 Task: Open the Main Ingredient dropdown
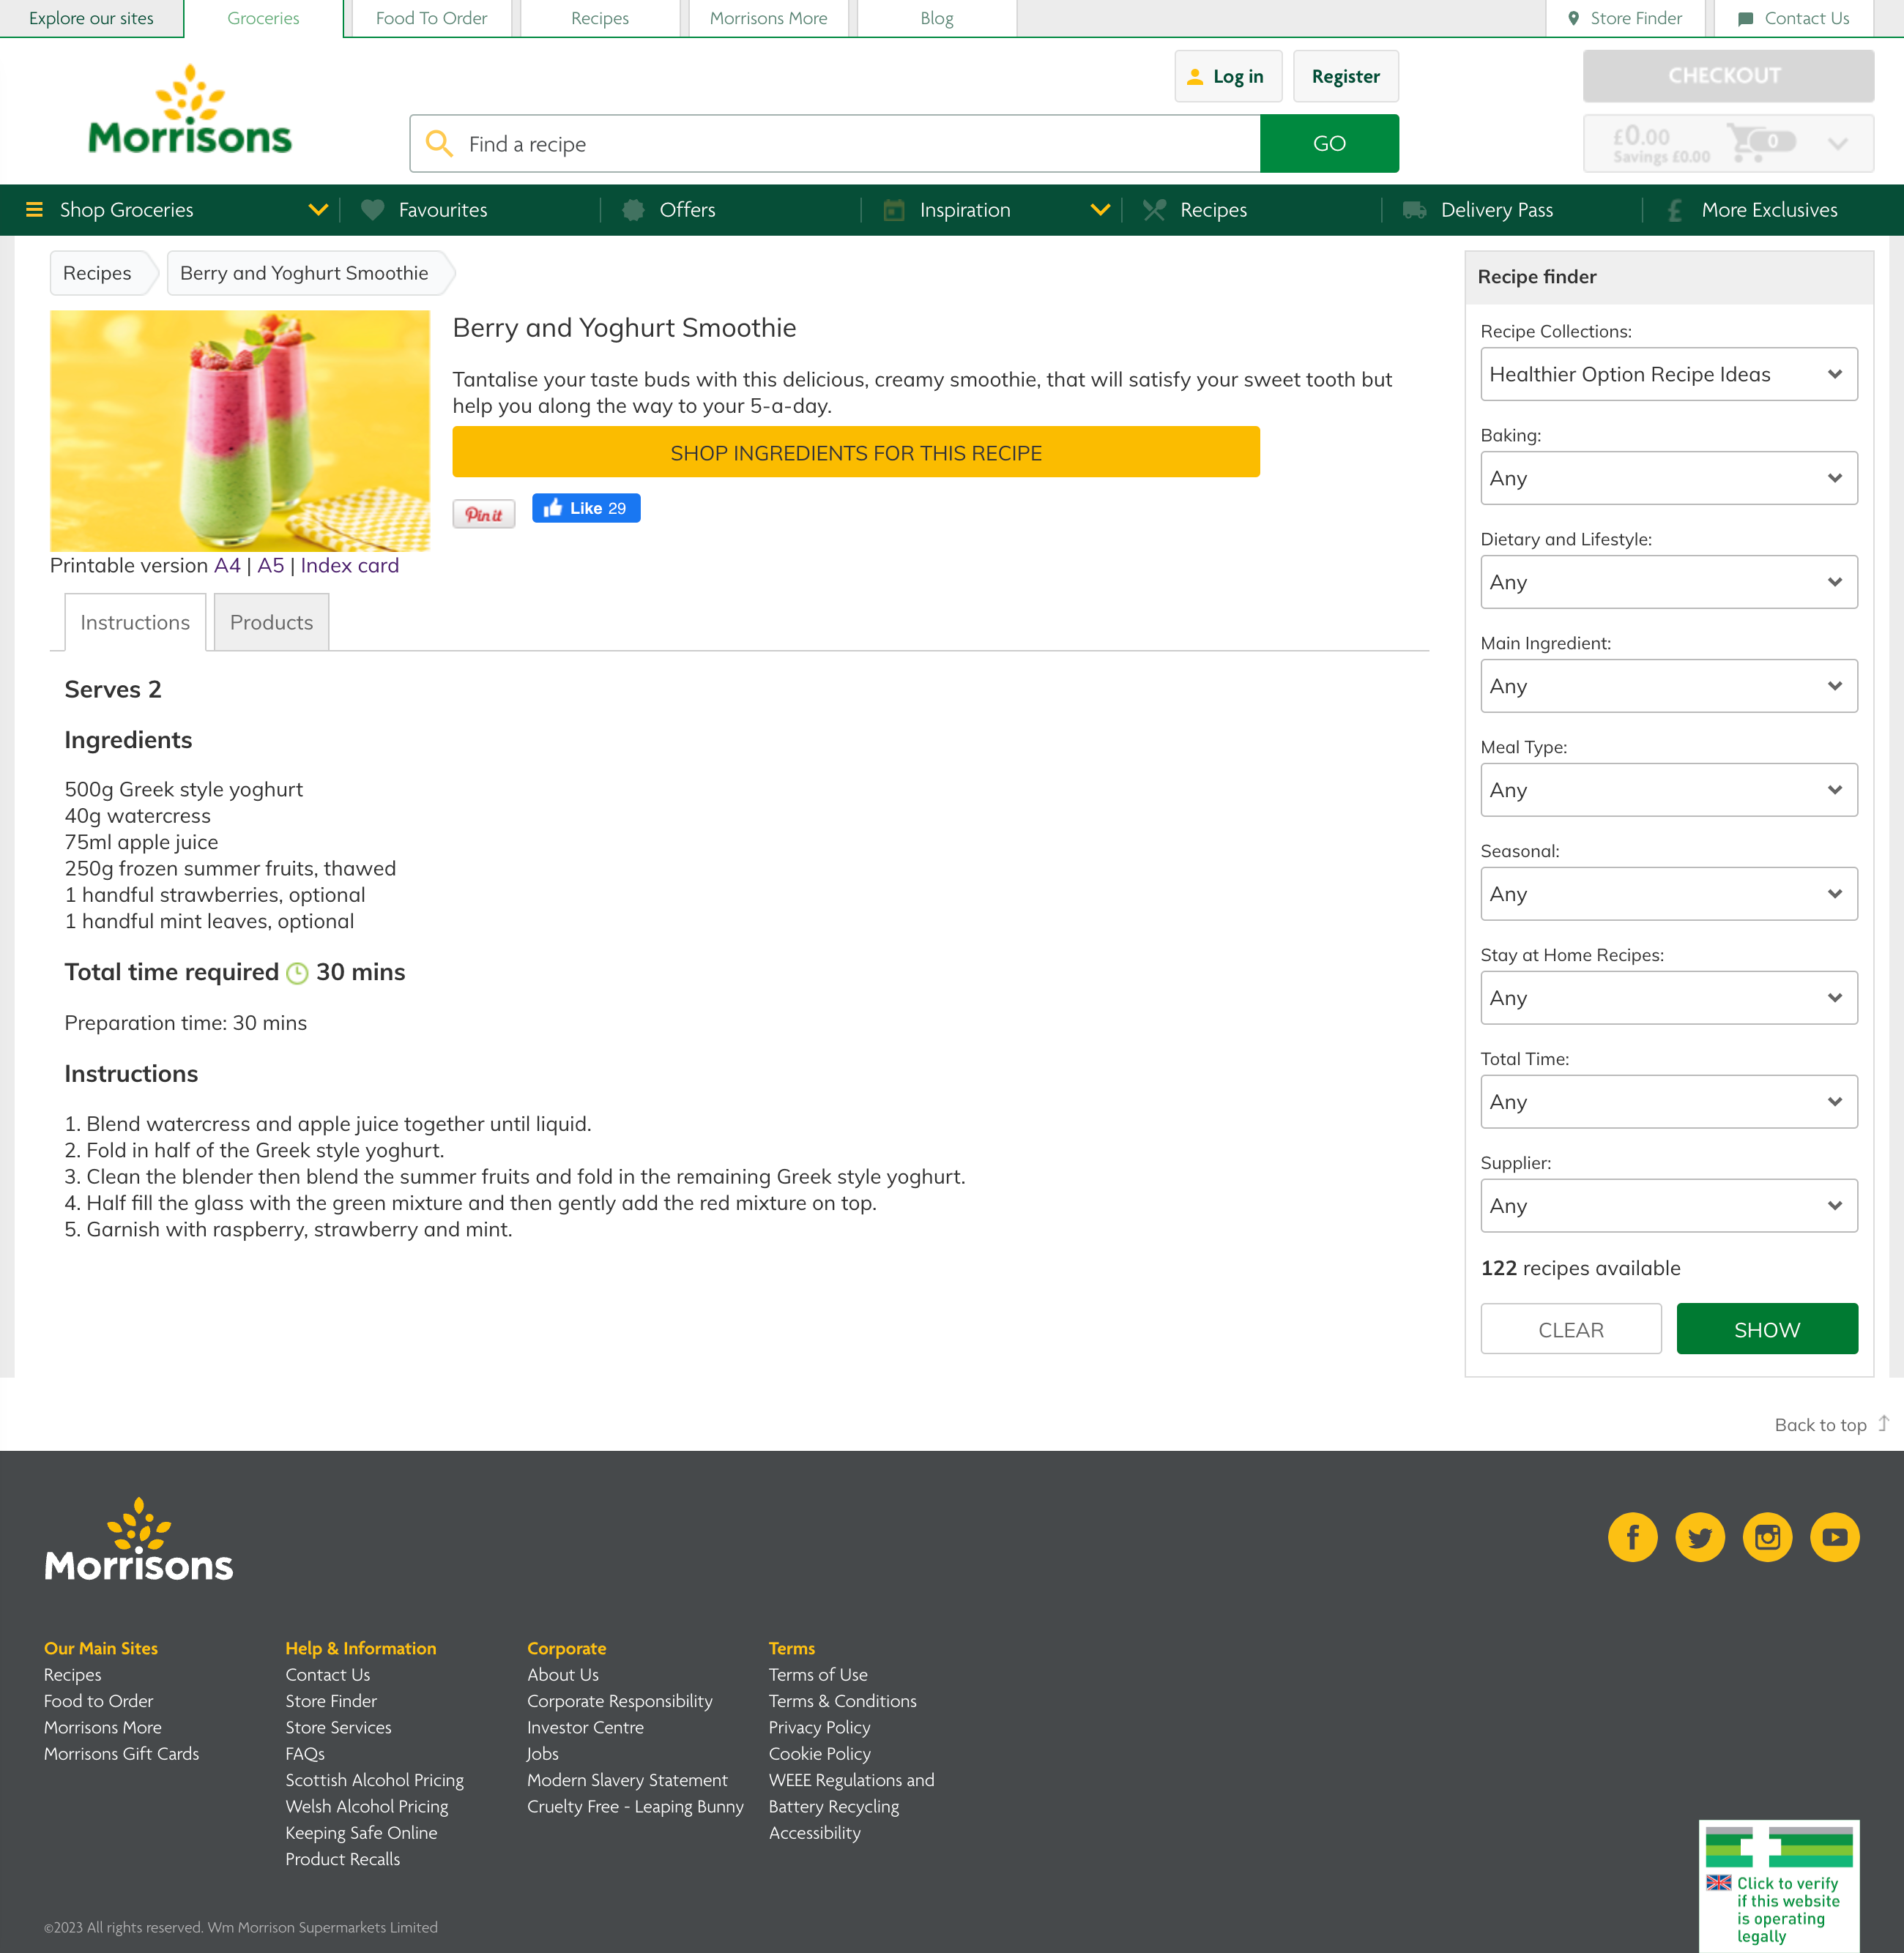[x=1668, y=686]
